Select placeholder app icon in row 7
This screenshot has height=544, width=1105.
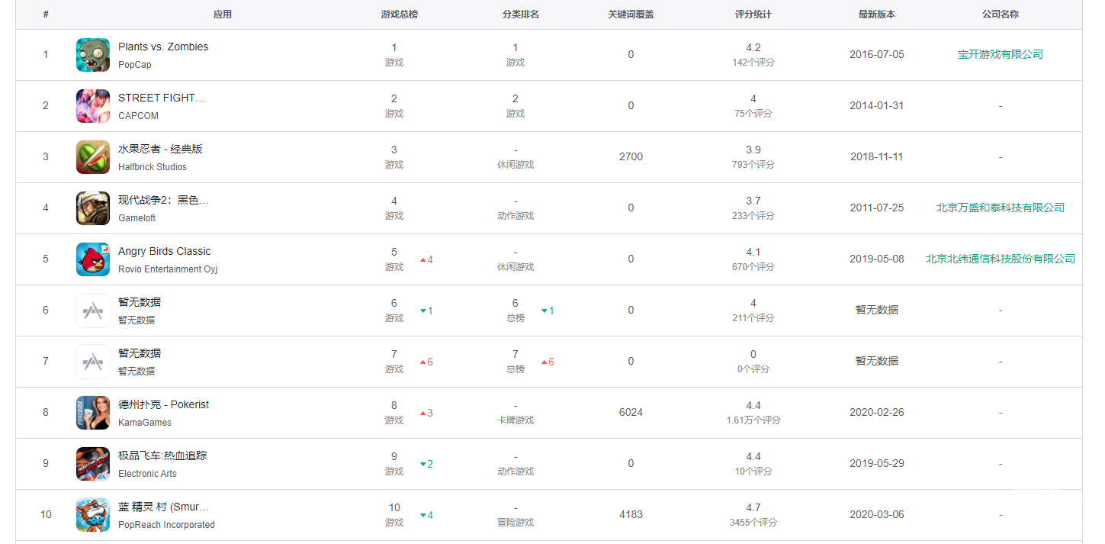click(93, 362)
